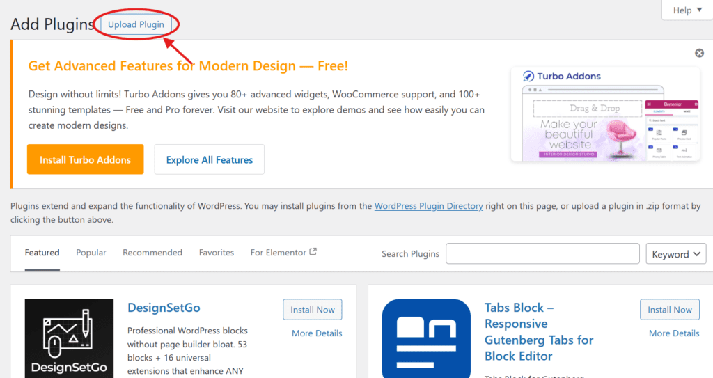Open the DesignSetGo plugin title link
Image resolution: width=713 pixels, height=378 pixels.
click(x=164, y=308)
